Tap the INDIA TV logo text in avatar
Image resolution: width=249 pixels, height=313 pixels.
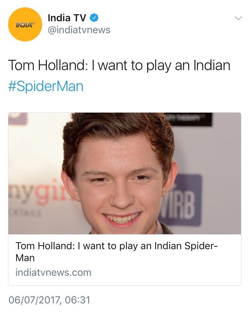[24, 25]
